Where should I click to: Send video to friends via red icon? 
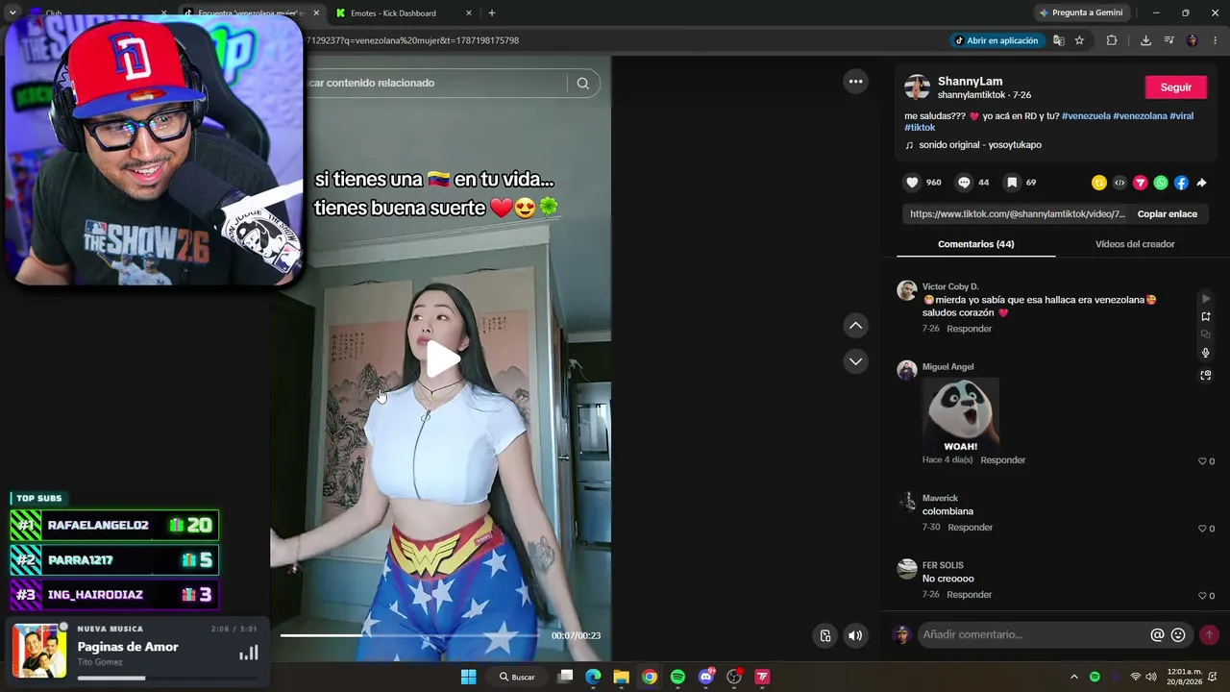tap(1141, 183)
